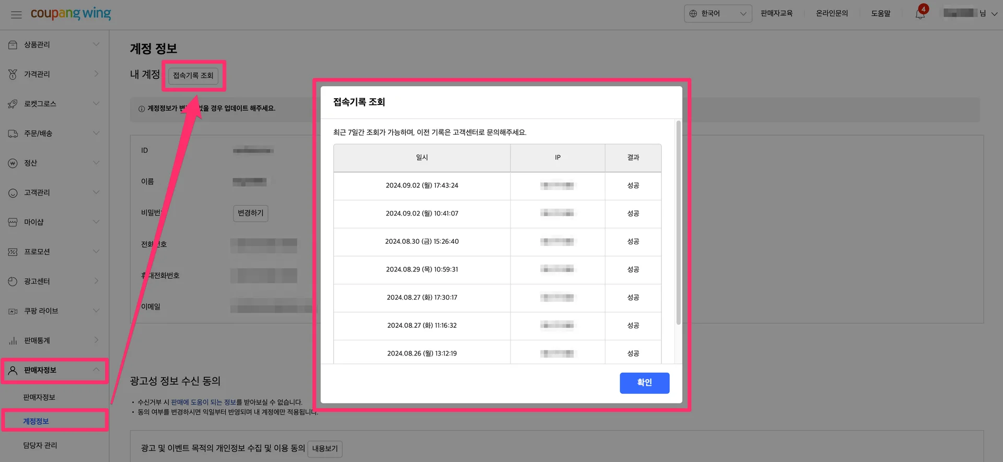Expand the 주문/배송 menu chevron

pyautogui.click(x=96, y=133)
